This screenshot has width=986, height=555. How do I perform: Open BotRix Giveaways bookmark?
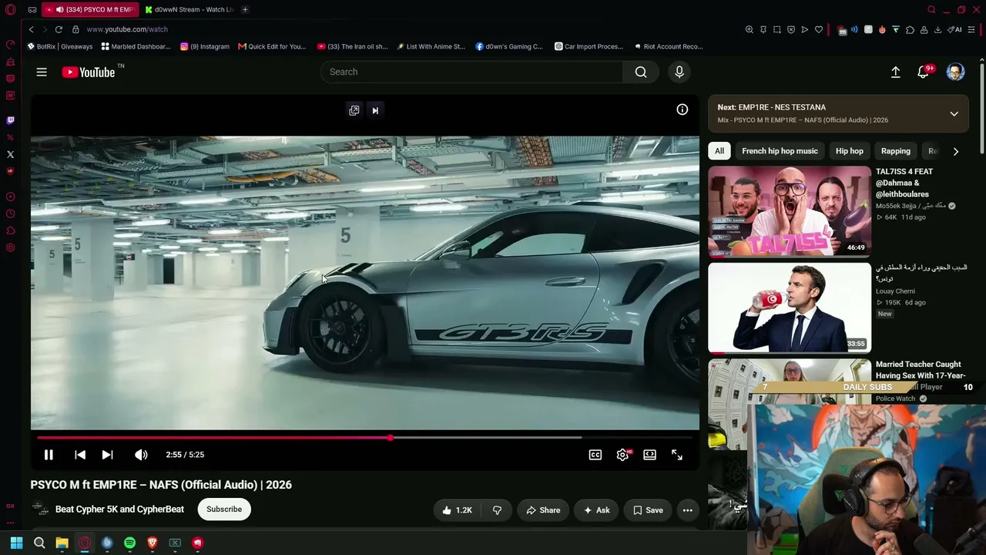tap(60, 46)
